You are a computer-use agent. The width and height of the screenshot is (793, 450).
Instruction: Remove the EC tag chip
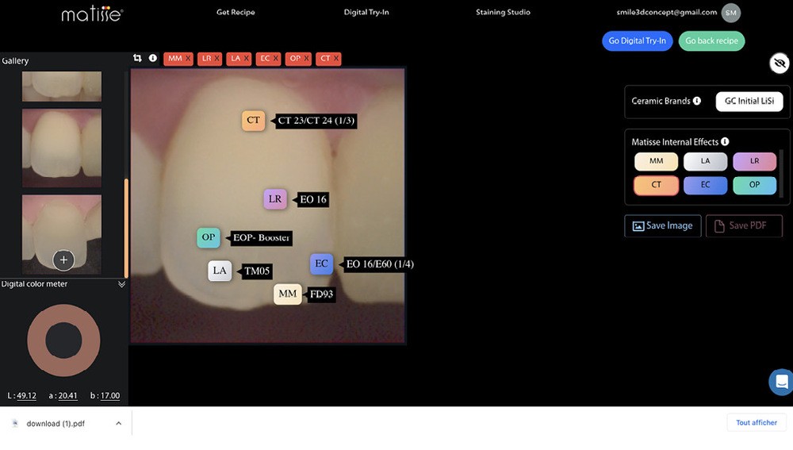[276, 59]
